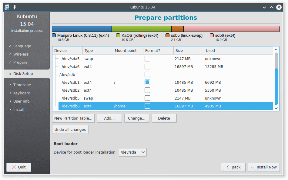The width and height of the screenshot is (288, 180).
Task: Select the /dev/sdb2 partition row
Action: coord(166,90)
